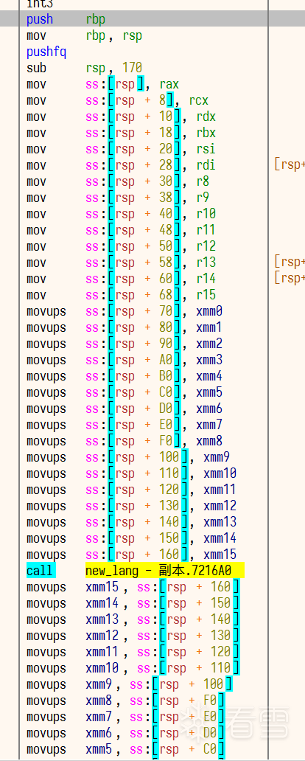305x761 pixels.
Task: Select movups ss:[rsp + 130], xmm12 store line
Action: click(x=132, y=506)
